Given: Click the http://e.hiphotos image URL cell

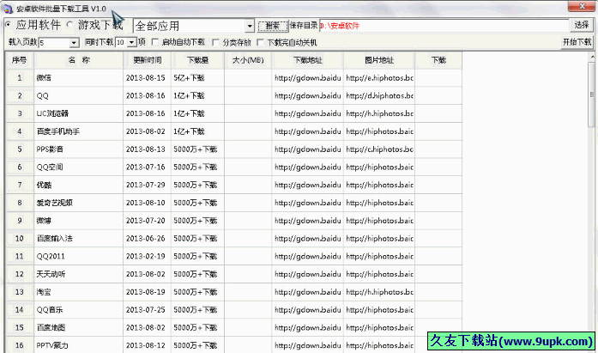Looking at the screenshot, I should [379, 78].
